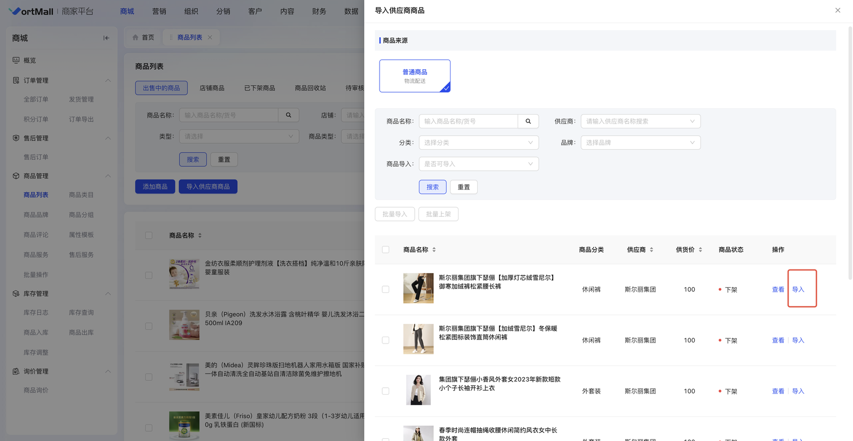Click the search magnifier icon in import panel
This screenshot has width=853, height=441.
(528, 121)
